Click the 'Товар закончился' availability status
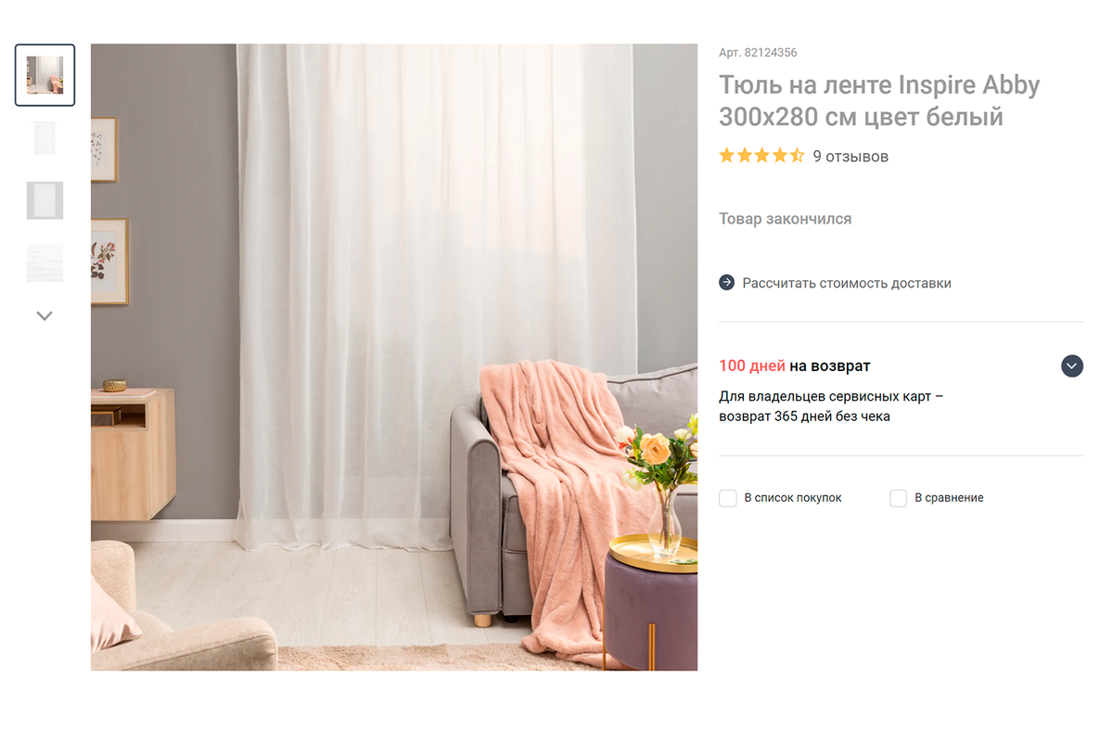 pyautogui.click(x=785, y=219)
